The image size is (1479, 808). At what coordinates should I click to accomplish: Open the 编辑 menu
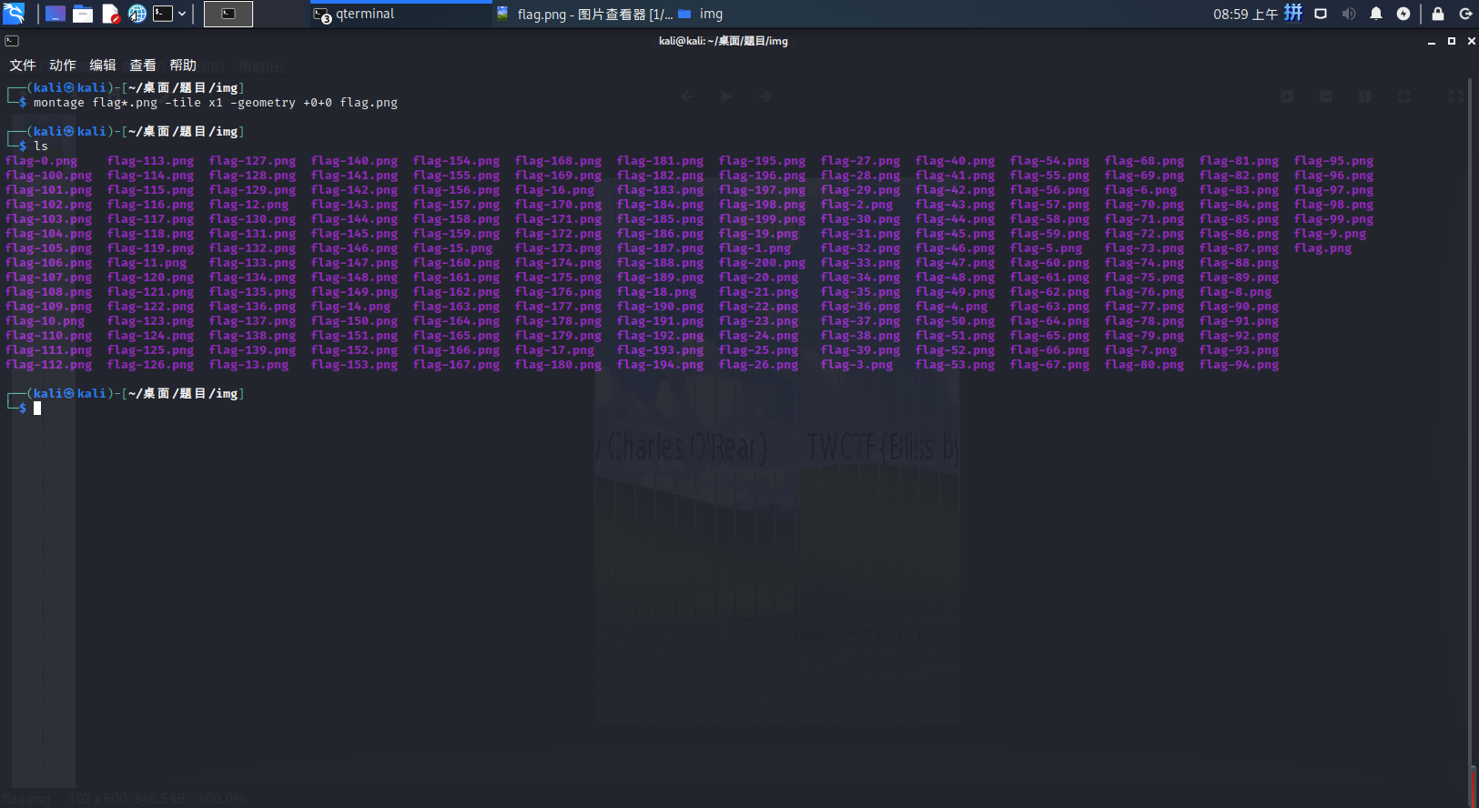pyautogui.click(x=103, y=66)
